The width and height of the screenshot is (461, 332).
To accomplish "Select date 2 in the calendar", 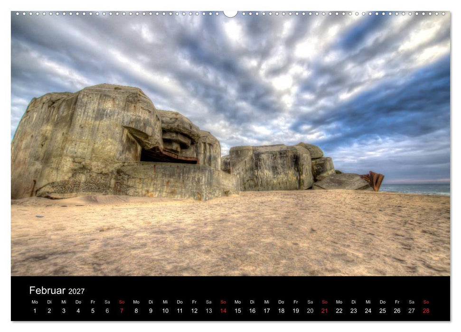I will click(x=49, y=311).
